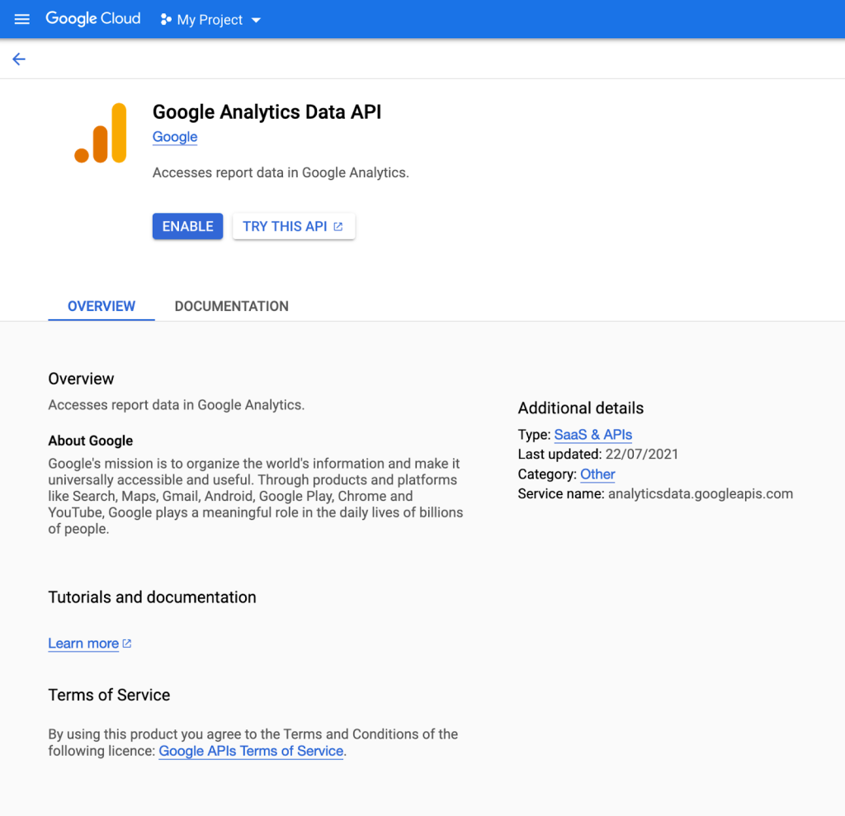Switch to the OVERVIEW tab

(x=101, y=306)
